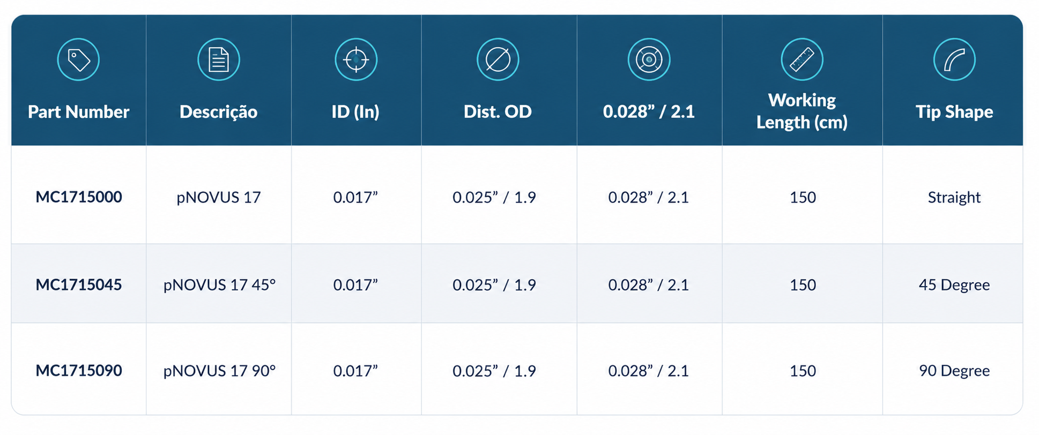Click the concentric circles icon in header
This screenshot has height=435, width=1039.
click(649, 59)
